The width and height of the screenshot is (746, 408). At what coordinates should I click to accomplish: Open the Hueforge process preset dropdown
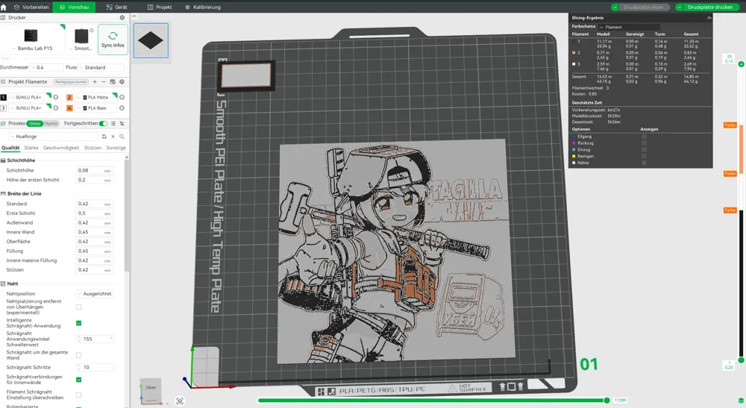click(x=53, y=136)
